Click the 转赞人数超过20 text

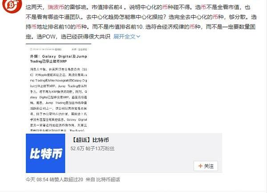point(66,180)
